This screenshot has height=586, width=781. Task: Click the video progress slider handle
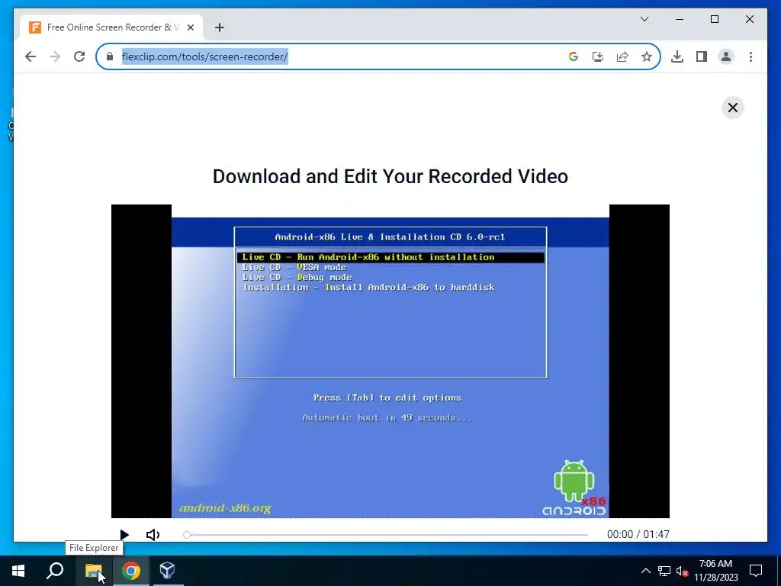tap(187, 535)
